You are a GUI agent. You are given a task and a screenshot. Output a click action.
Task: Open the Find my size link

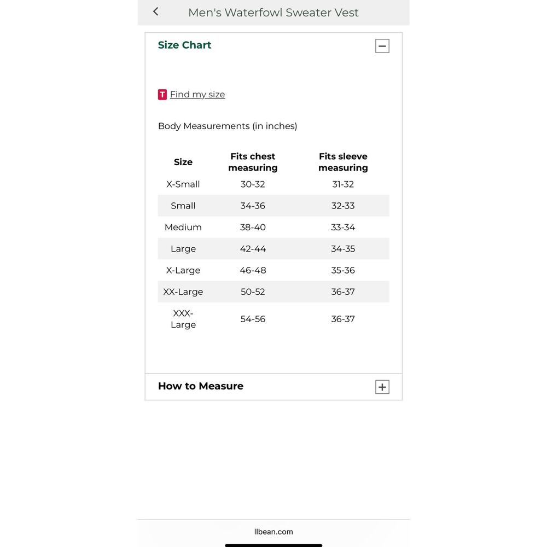click(197, 94)
